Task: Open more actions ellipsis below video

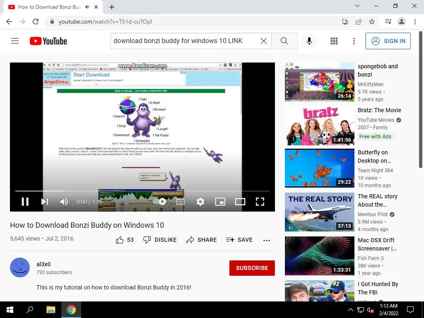Action: (267, 240)
